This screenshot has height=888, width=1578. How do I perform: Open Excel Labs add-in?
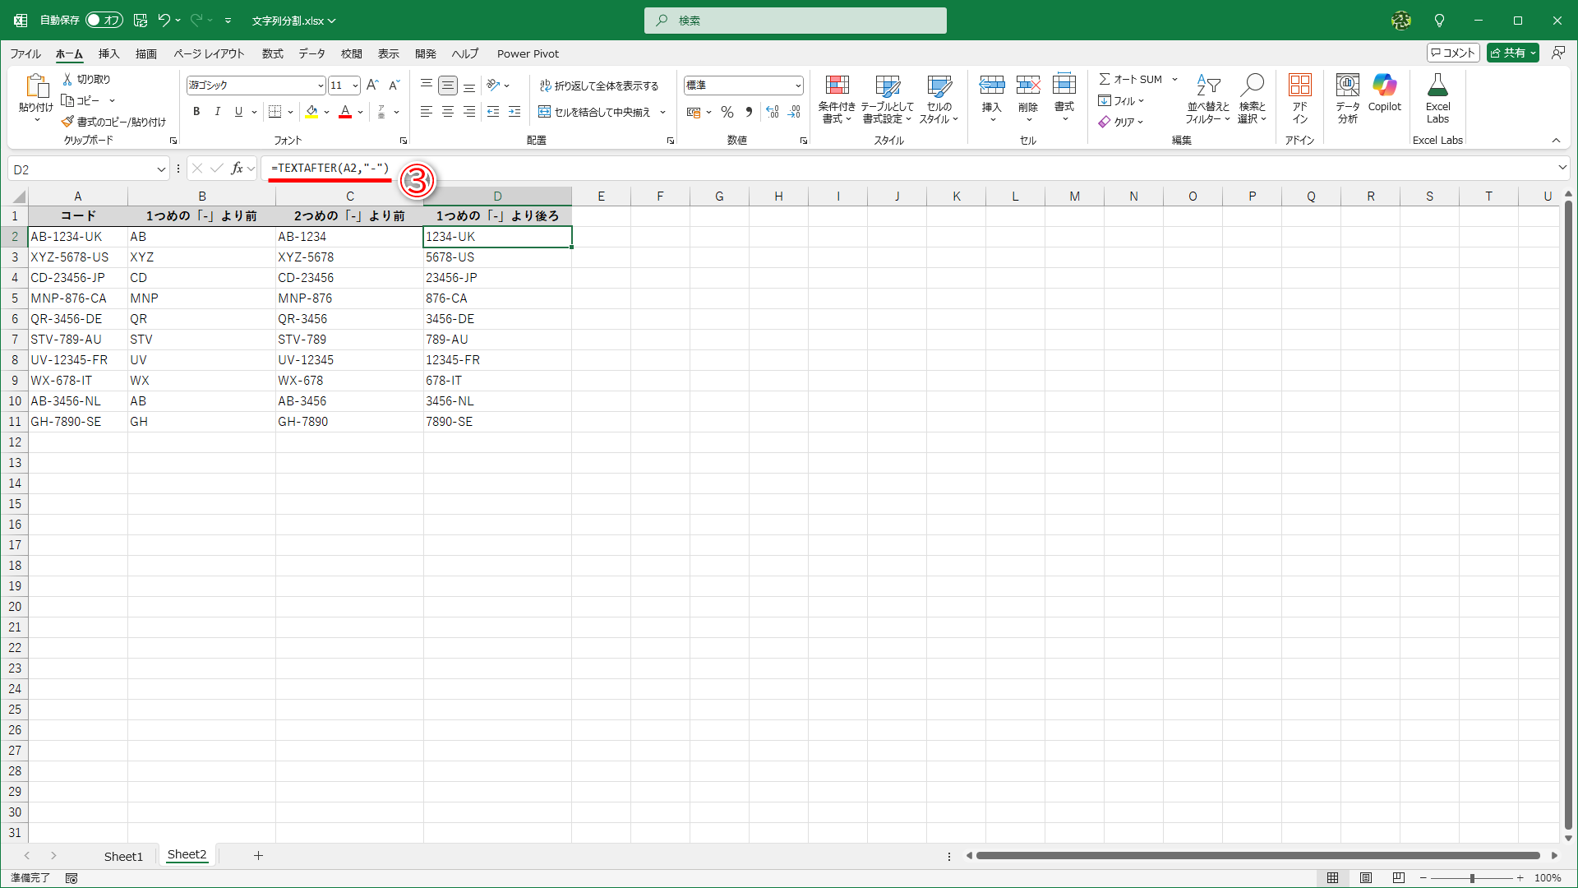coord(1437,99)
